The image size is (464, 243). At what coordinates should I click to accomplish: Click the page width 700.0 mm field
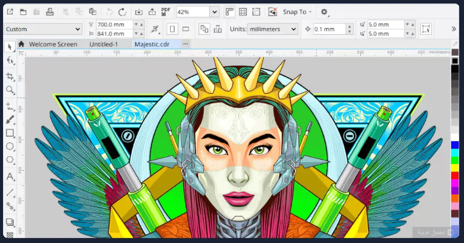point(114,24)
